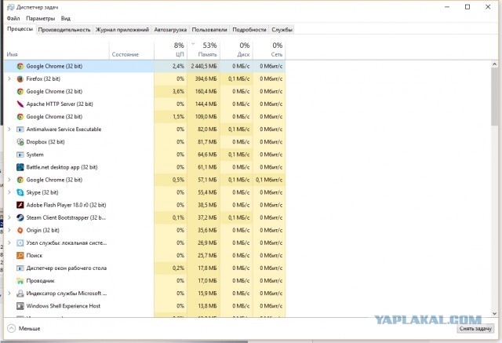Expand the Узел службы локальная система group
This screenshot has height=343, width=502.
click(x=9, y=243)
